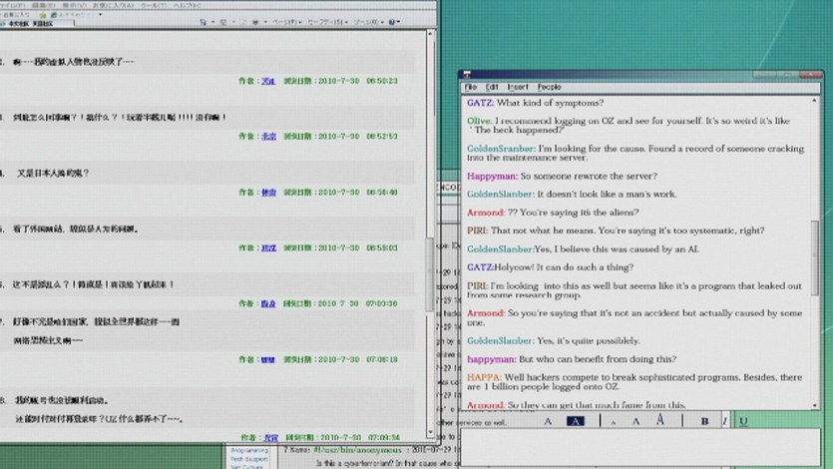Image resolution: width=833 pixels, height=469 pixels.
Task: Toggle underline formatting in chat toolbar
Action: pos(744,422)
